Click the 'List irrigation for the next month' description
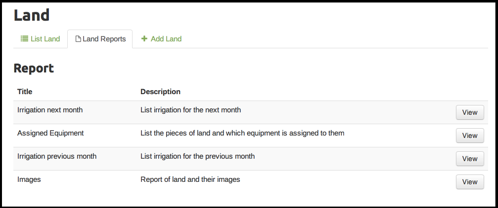498x208 pixels. [x=190, y=110]
